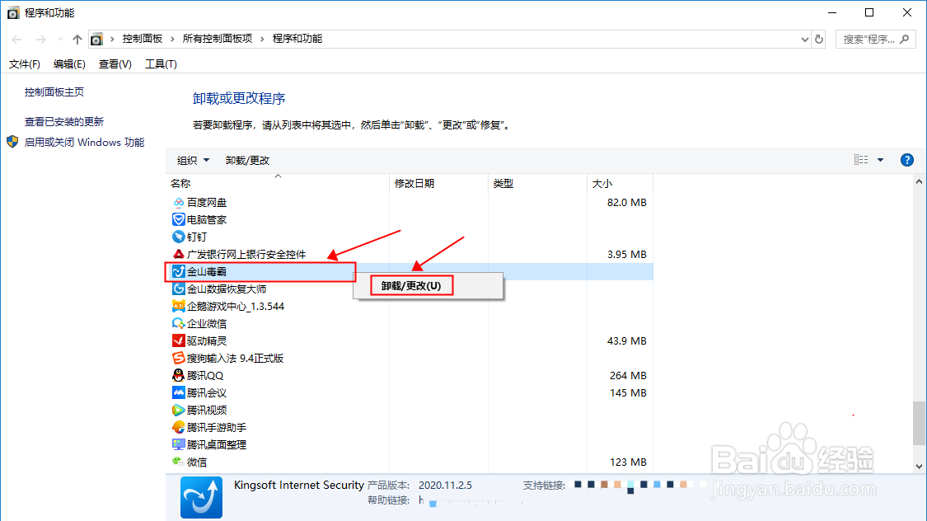Click the 搜狗输入法 icon

[x=179, y=358]
